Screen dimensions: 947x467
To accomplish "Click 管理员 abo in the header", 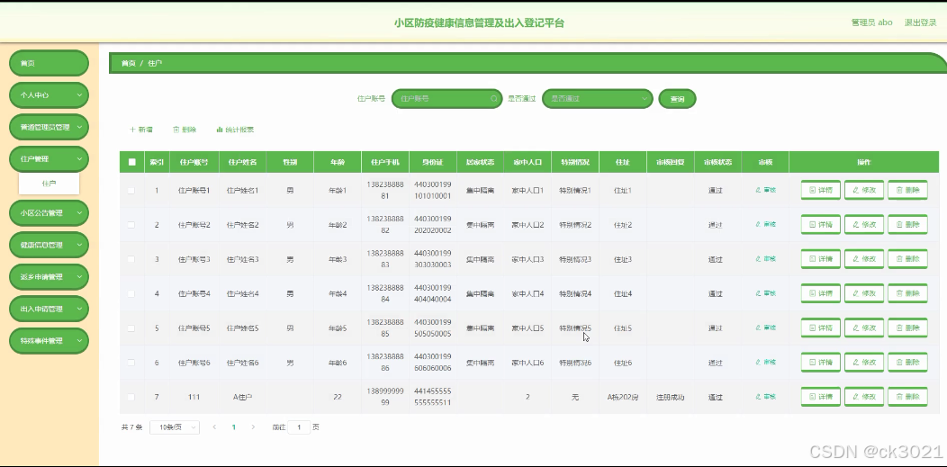I will tap(871, 22).
